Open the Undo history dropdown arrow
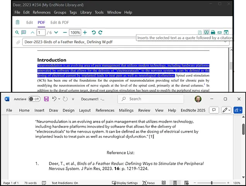Image resolution: width=246 pixels, height=186 pixels. pyautogui.click(x=59, y=99)
